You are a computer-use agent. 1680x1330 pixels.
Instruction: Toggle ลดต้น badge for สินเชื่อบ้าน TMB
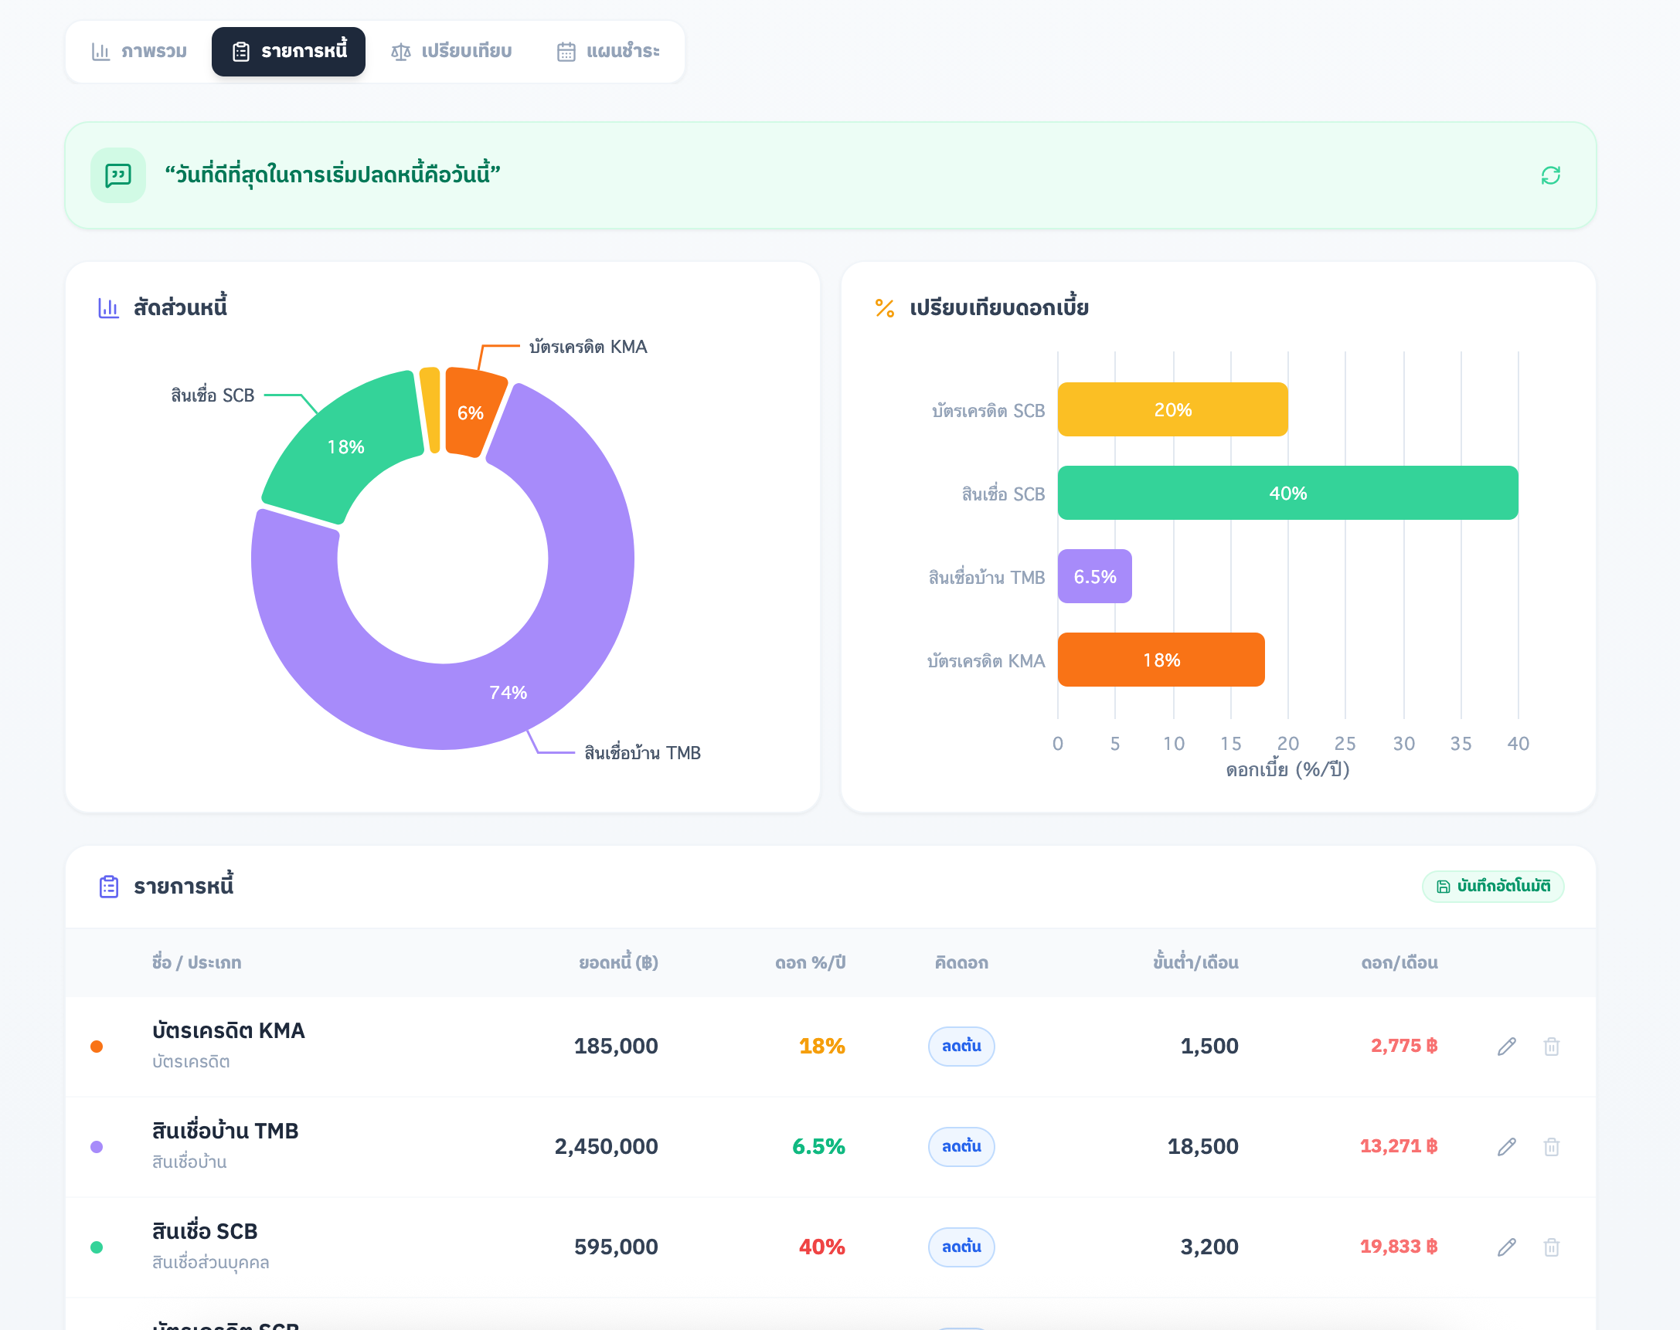coord(961,1146)
